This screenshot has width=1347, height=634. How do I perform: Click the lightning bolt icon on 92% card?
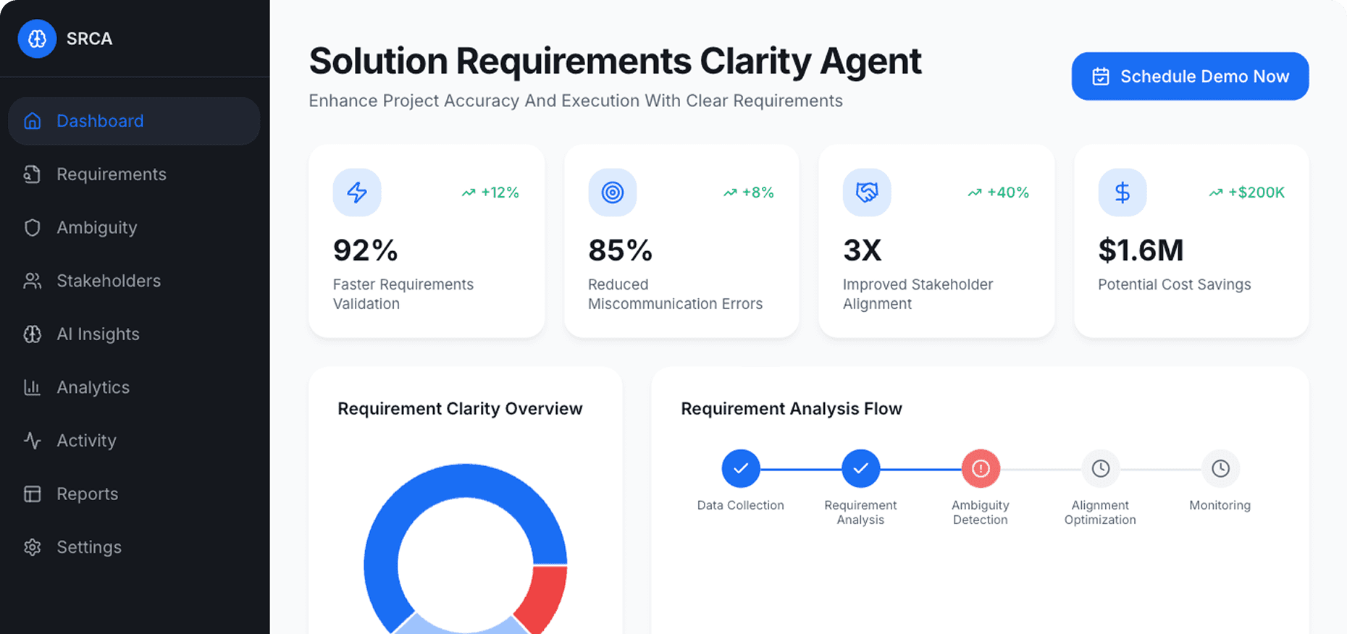point(357,193)
